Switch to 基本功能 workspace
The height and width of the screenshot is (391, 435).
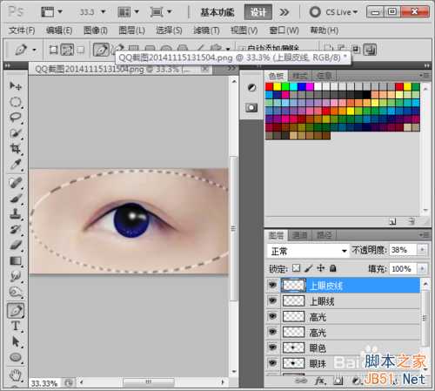217,12
